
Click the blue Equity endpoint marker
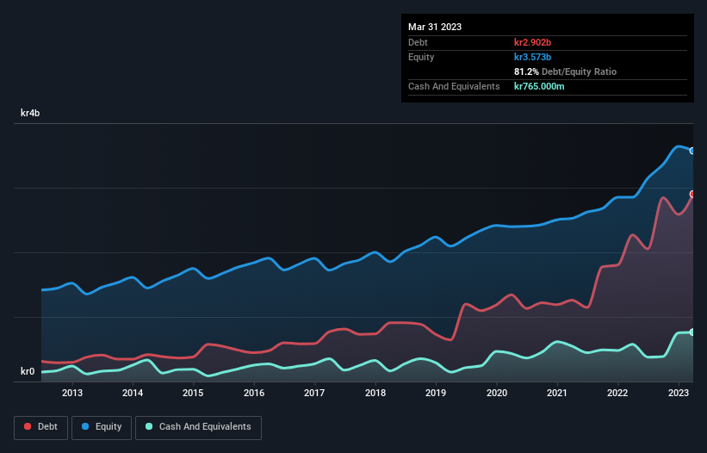point(692,151)
